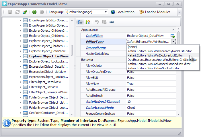Click the grey forward navigation icon
201x137 pixels.
point(42,12)
